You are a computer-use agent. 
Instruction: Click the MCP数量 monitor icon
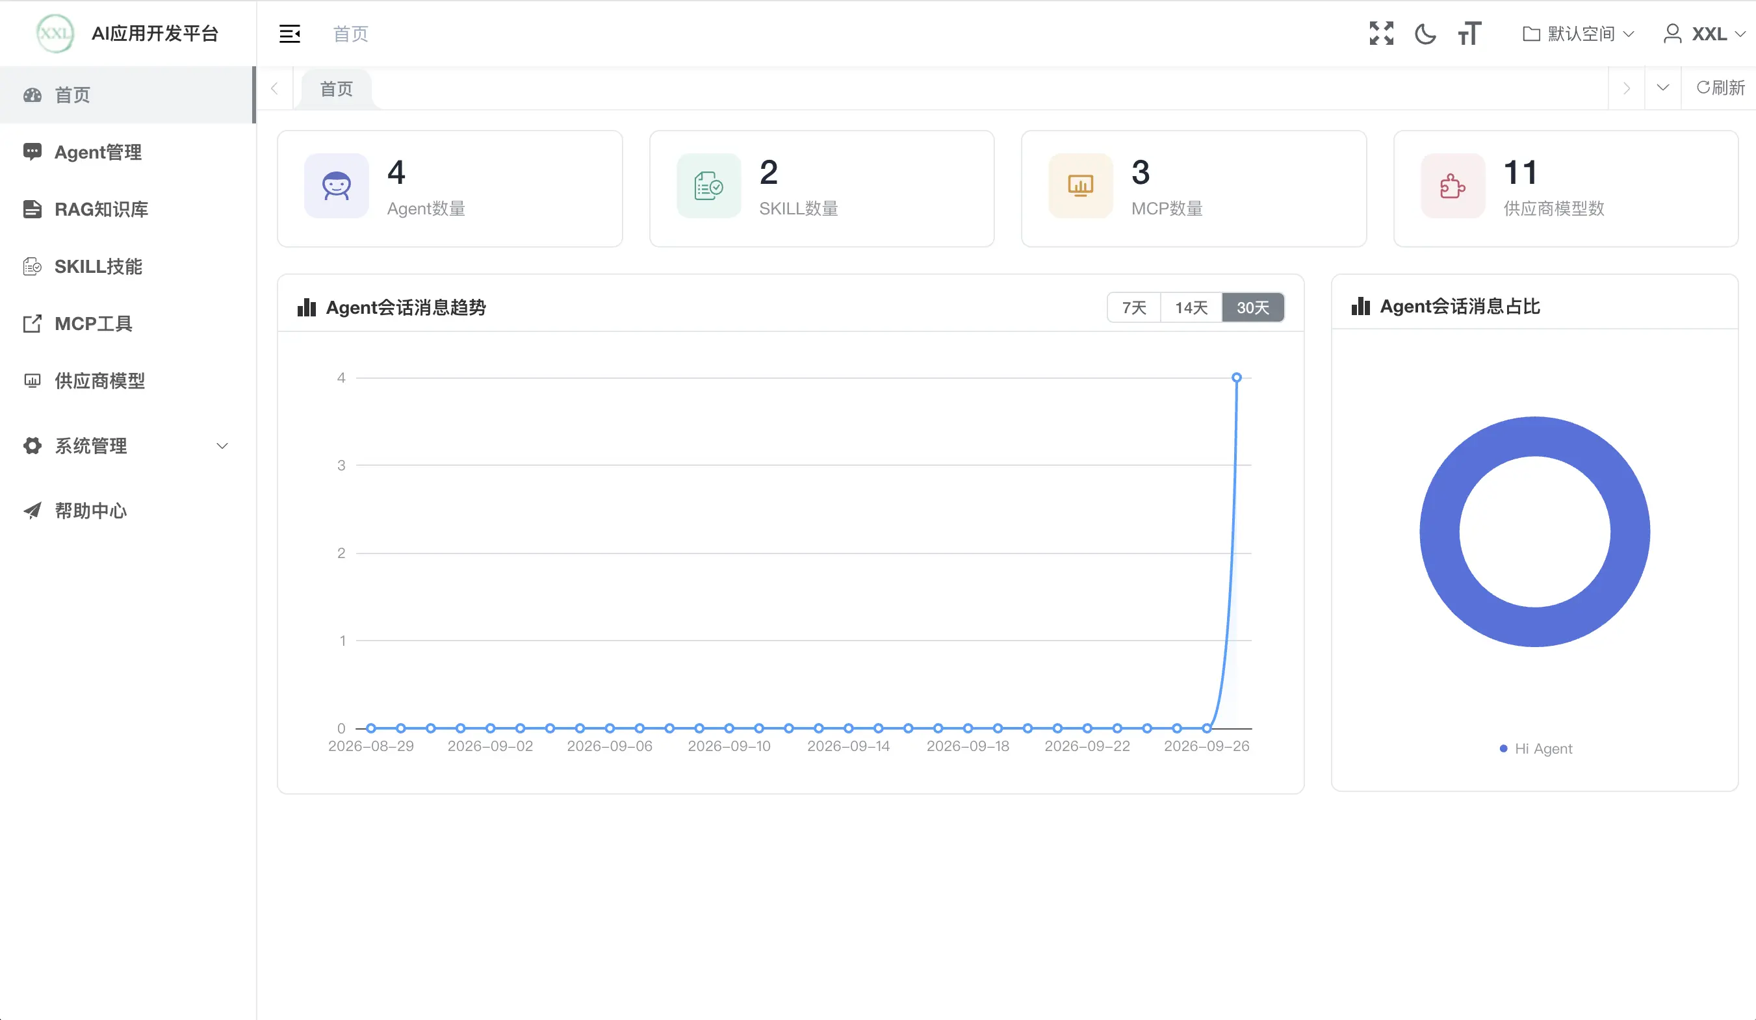coord(1081,186)
